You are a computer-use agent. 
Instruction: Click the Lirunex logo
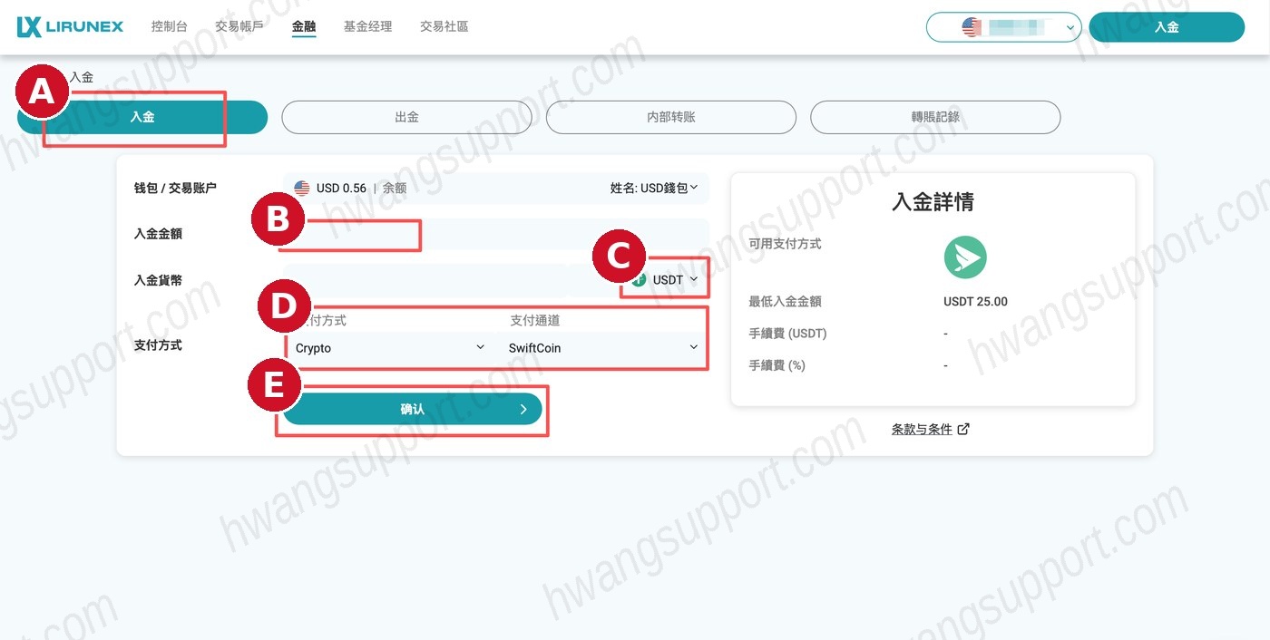70,27
